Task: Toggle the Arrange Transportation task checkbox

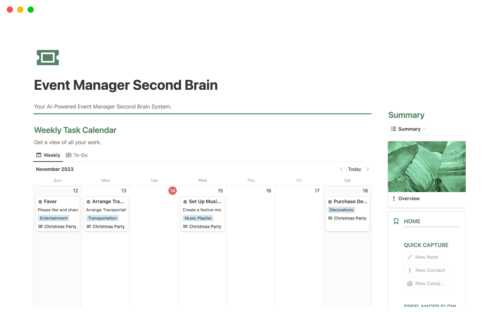Action: pos(88,201)
